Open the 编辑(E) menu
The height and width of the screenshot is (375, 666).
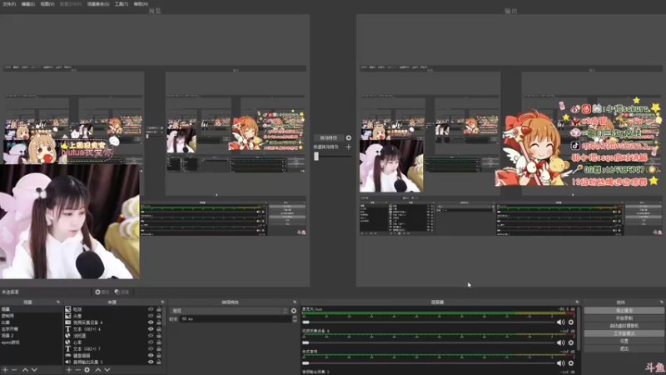pos(28,4)
